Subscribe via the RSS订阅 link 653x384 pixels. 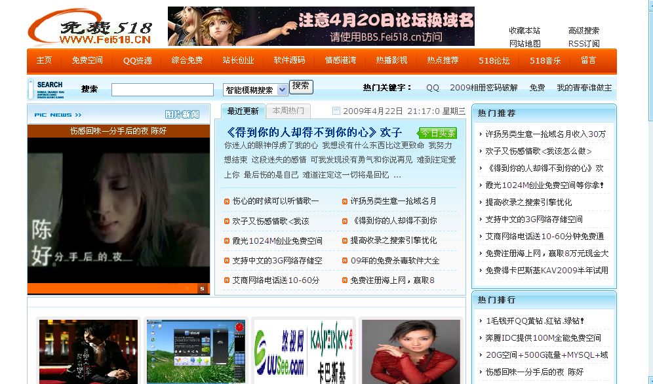coord(584,43)
